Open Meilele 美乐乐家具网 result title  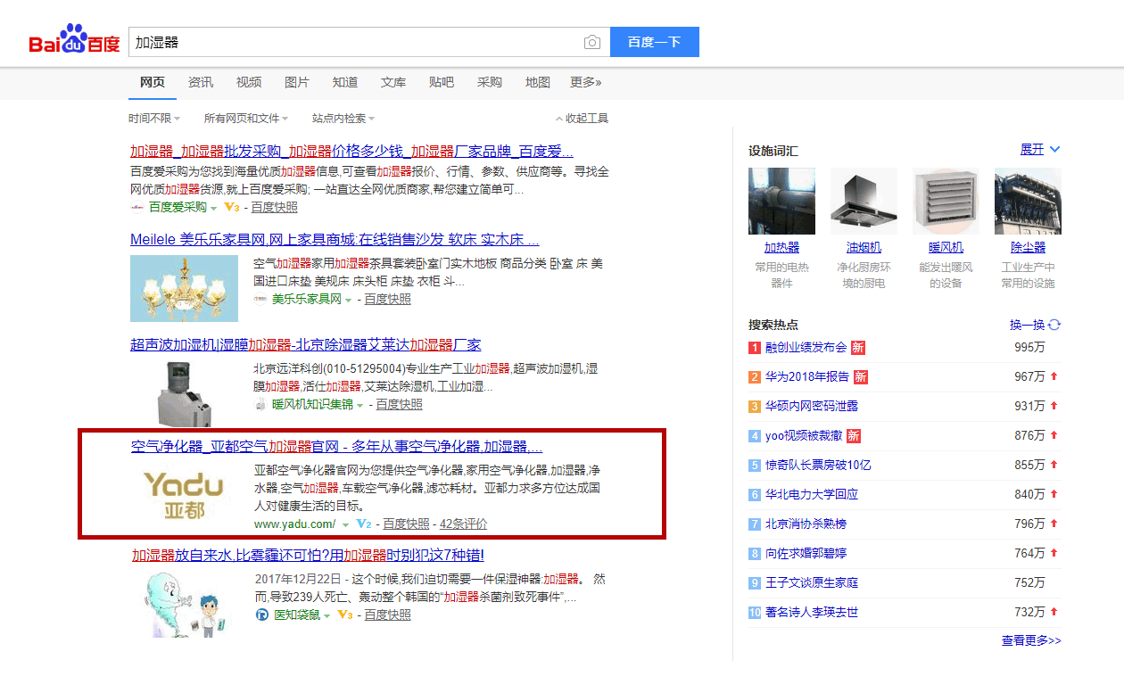pos(335,240)
